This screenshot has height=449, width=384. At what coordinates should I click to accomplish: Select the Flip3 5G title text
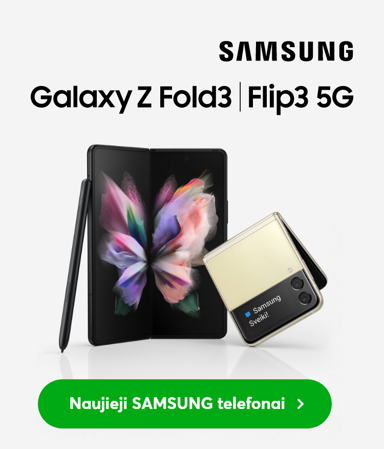pos(301,96)
